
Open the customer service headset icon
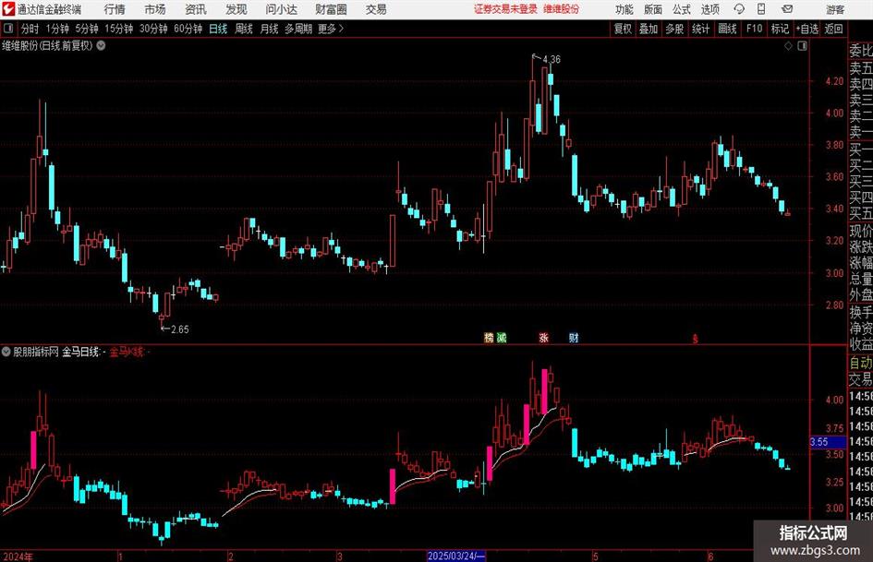point(739,9)
